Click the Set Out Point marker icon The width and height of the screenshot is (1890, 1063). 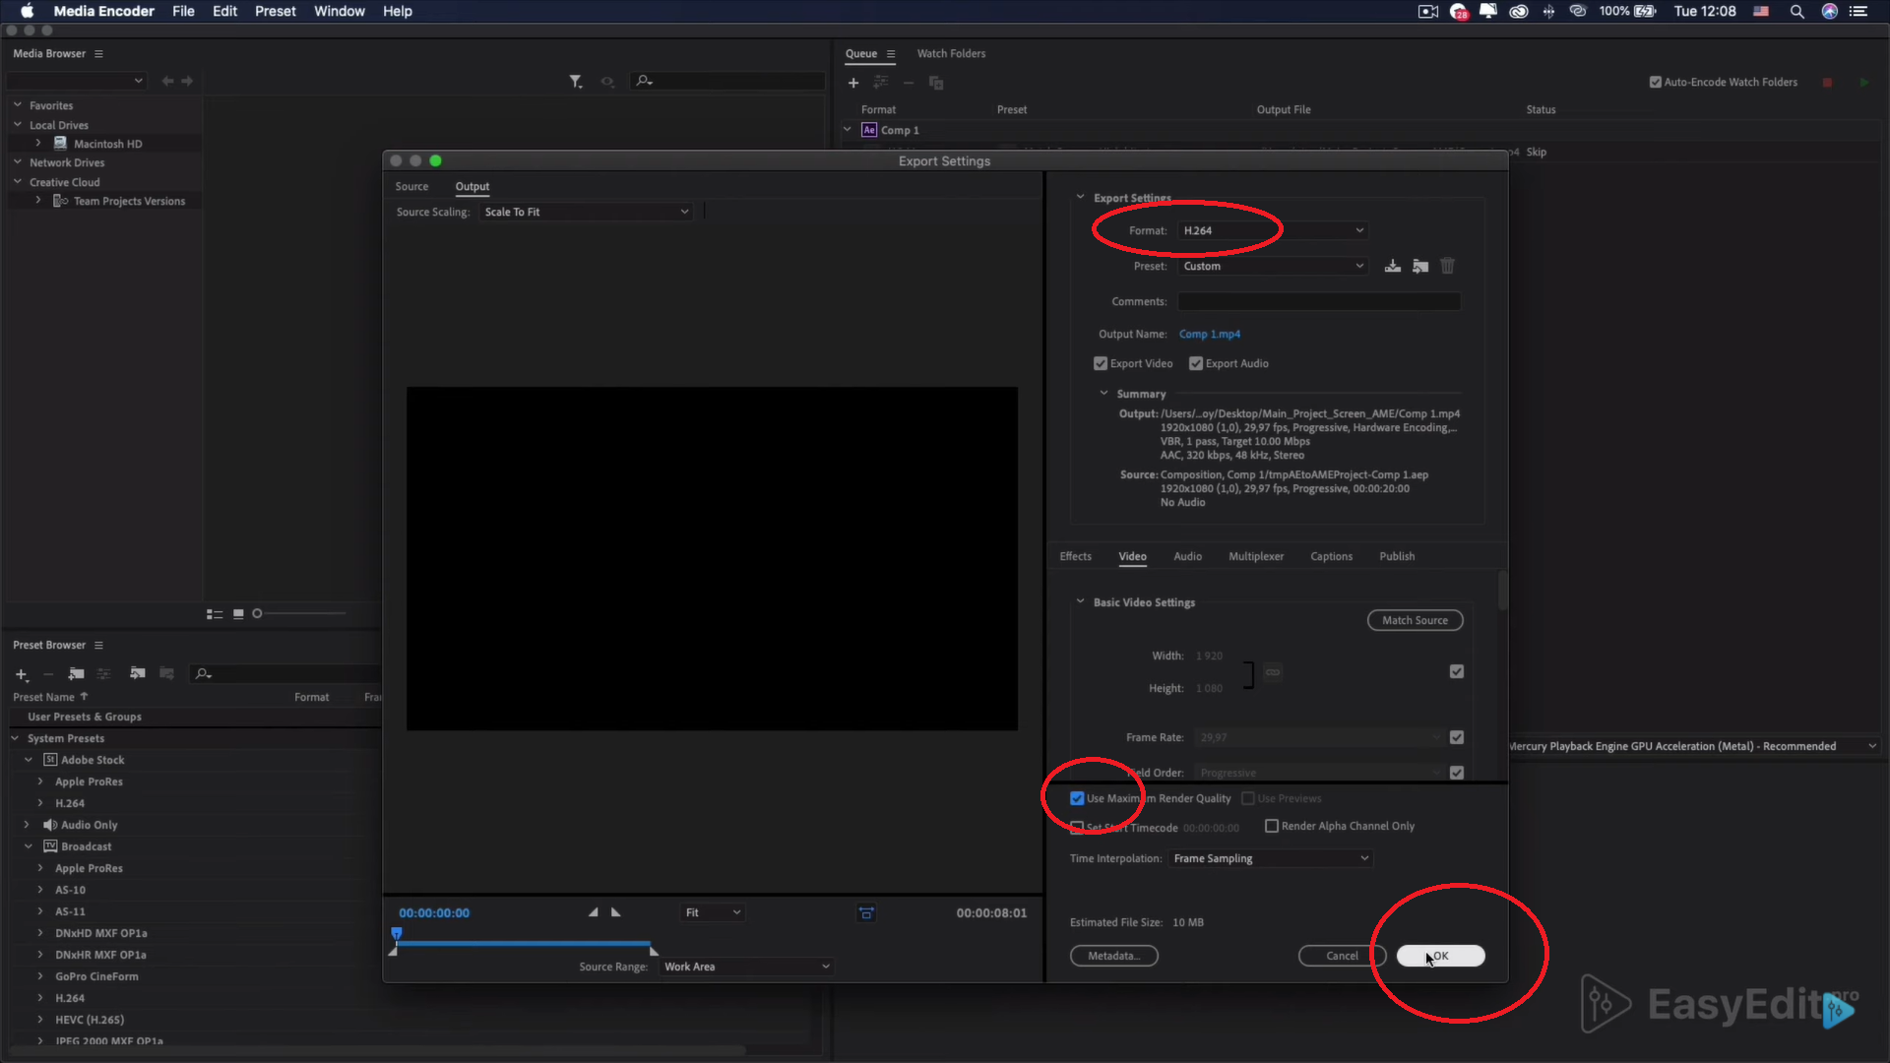(x=616, y=912)
